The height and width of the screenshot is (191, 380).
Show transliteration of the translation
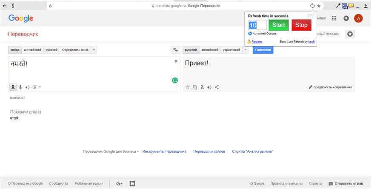[x=202, y=87]
